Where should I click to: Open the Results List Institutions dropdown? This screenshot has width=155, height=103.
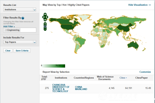pos(20,10)
